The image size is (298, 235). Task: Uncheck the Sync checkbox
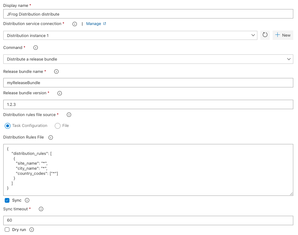6,200
